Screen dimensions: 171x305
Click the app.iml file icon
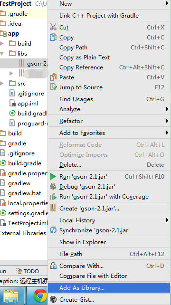click(12, 103)
